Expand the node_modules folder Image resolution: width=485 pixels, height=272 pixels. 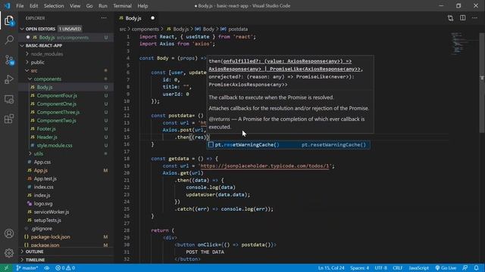[x=27, y=54]
